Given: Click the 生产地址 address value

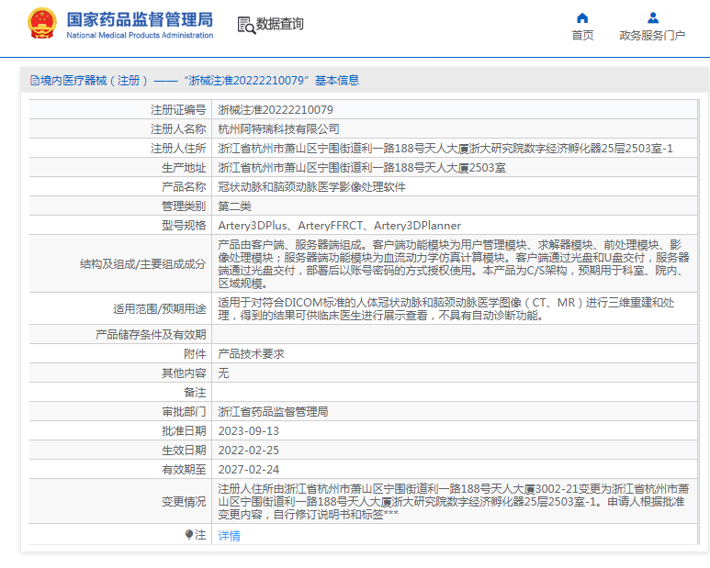Looking at the screenshot, I should click(362, 168).
